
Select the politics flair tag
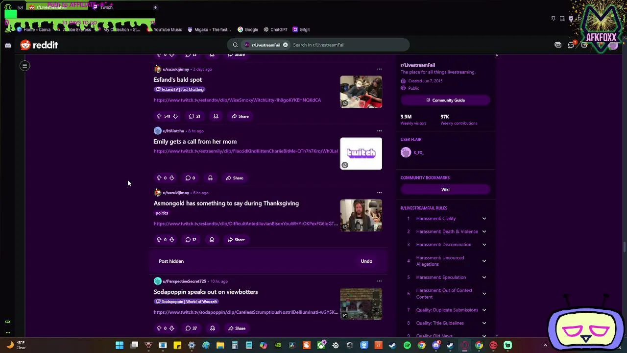(x=162, y=213)
